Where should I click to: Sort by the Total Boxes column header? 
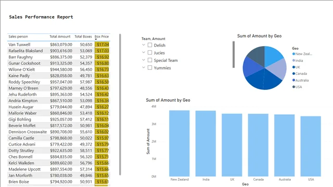[x=83, y=36]
